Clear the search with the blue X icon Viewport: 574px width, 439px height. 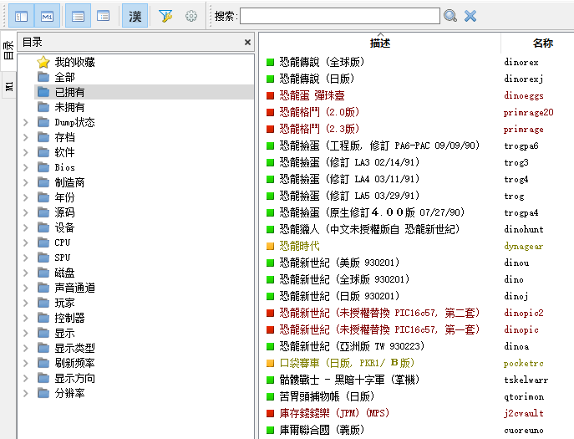[470, 16]
